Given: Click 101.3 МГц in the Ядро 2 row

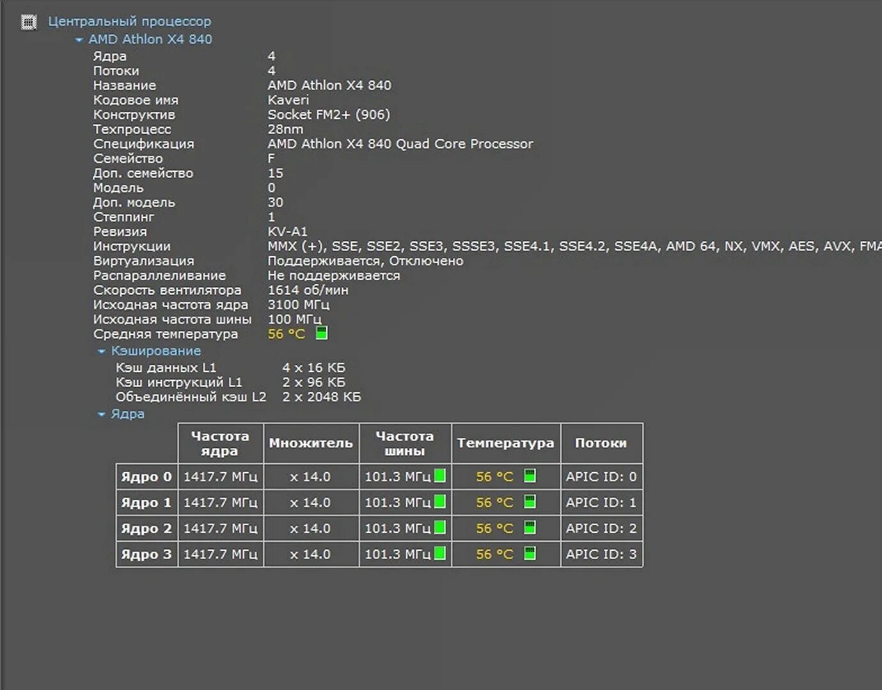Looking at the screenshot, I should point(398,528).
